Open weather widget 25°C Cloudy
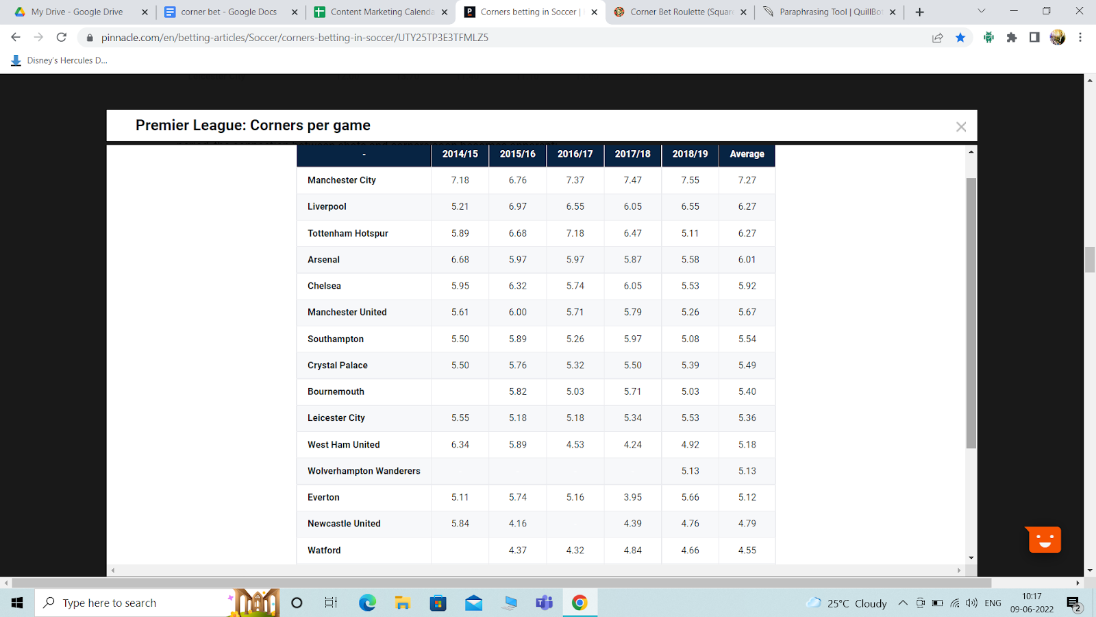 click(847, 603)
